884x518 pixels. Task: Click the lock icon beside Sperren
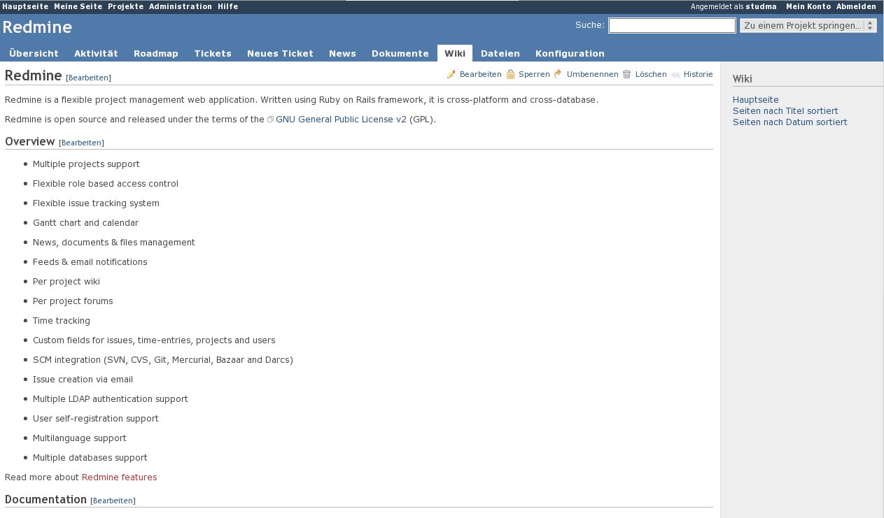pyautogui.click(x=510, y=74)
